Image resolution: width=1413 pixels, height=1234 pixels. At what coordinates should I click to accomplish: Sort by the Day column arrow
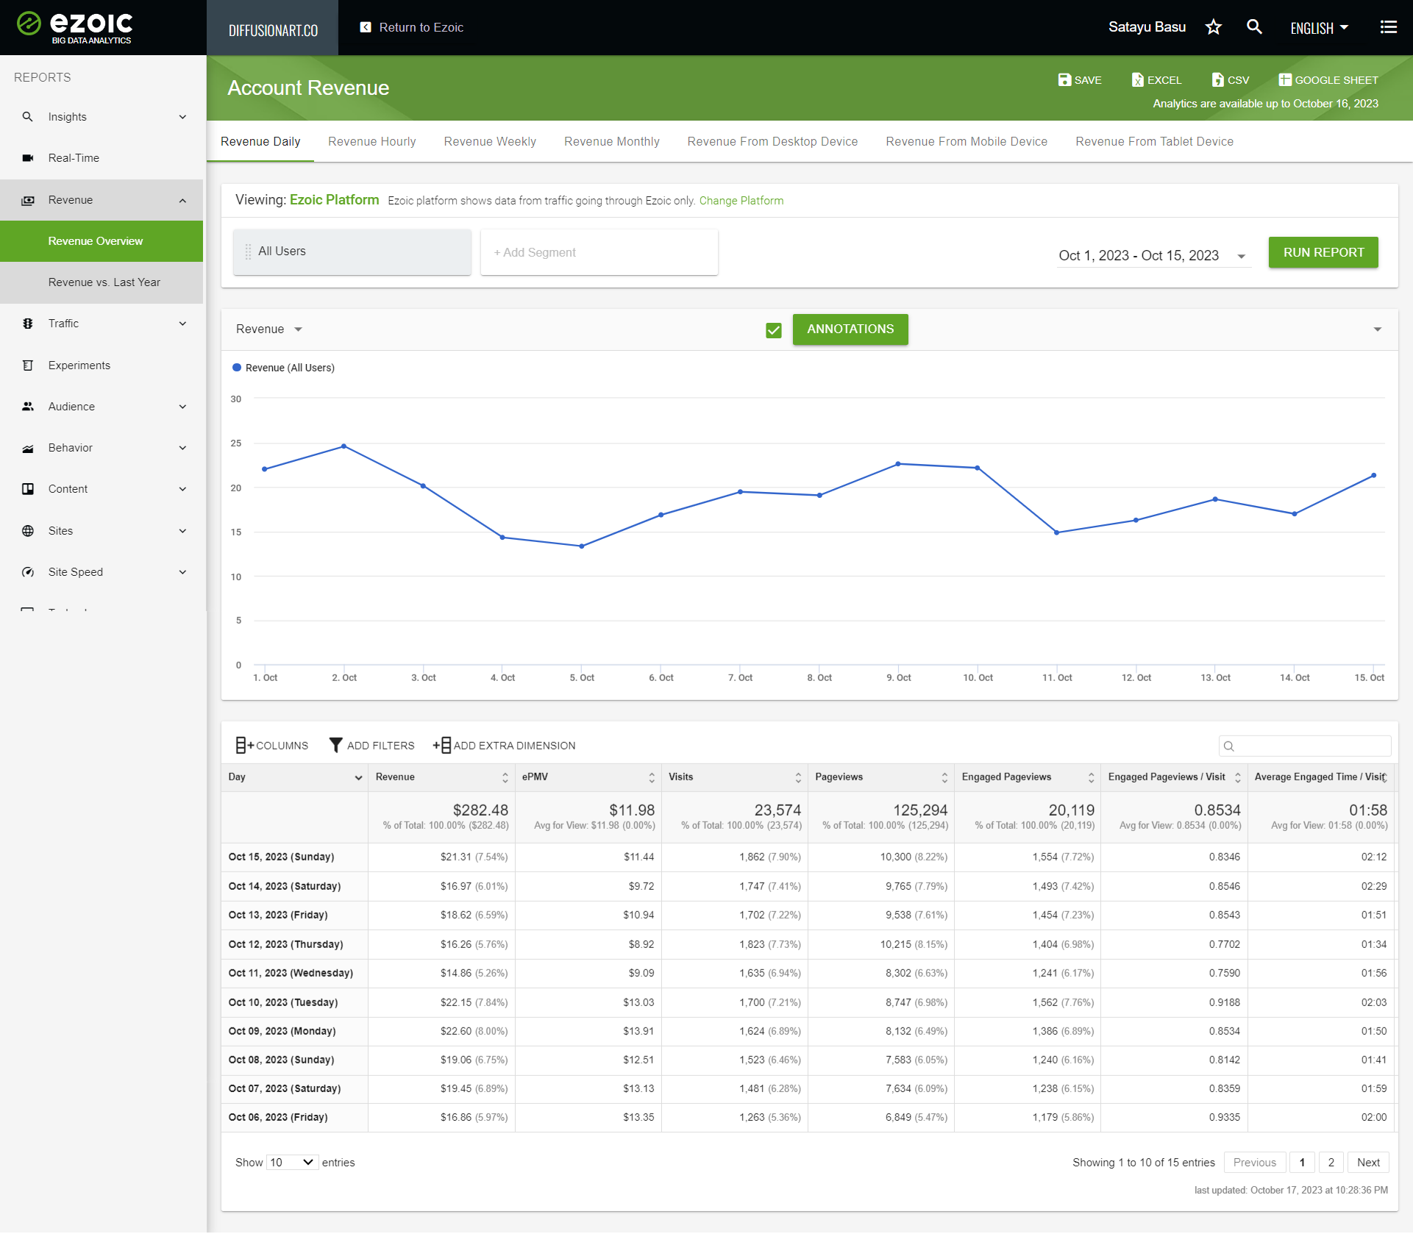pos(358,778)
